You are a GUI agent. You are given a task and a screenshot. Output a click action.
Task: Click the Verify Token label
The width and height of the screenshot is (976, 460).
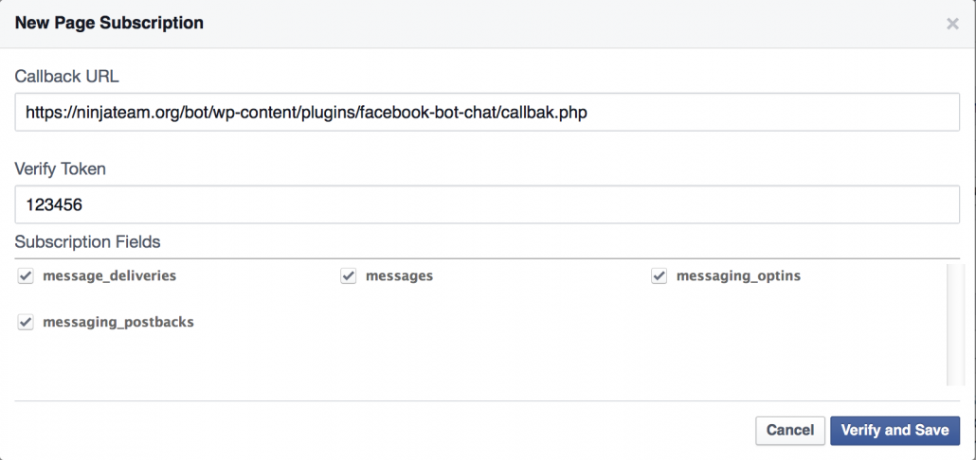coord(61,168)
